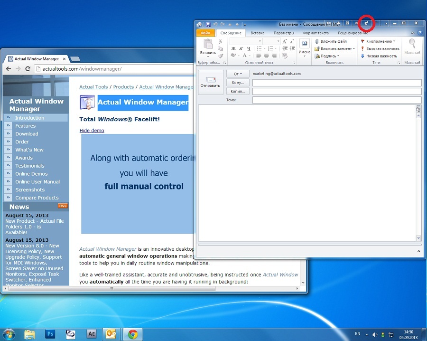Click the decrease indent icon

[x=285, y=48]
